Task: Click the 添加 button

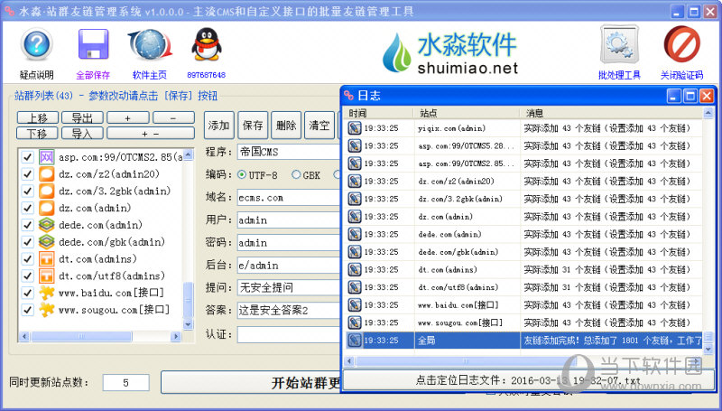Action: [219, 126]
